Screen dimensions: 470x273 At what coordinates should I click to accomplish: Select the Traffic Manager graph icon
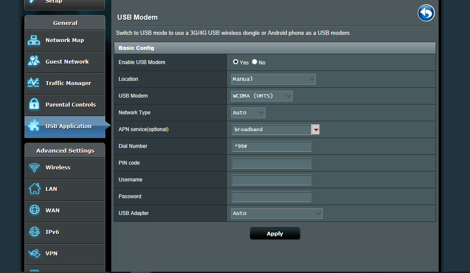tap(34, 83)
